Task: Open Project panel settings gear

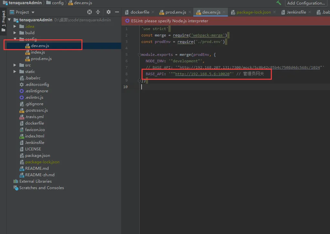Action: point(109,12)
